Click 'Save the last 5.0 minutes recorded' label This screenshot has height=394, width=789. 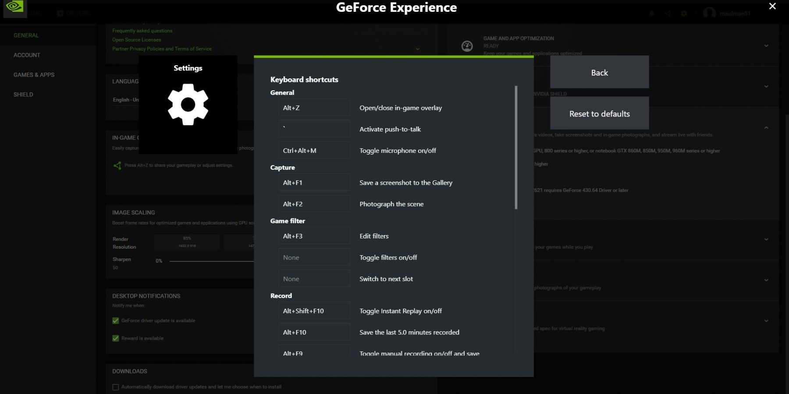409,332
